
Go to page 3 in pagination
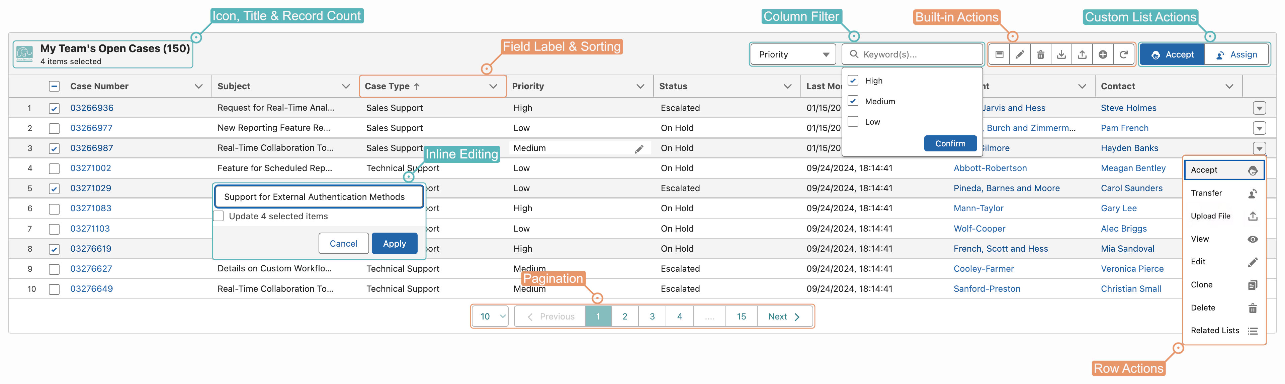coord(653,317)
